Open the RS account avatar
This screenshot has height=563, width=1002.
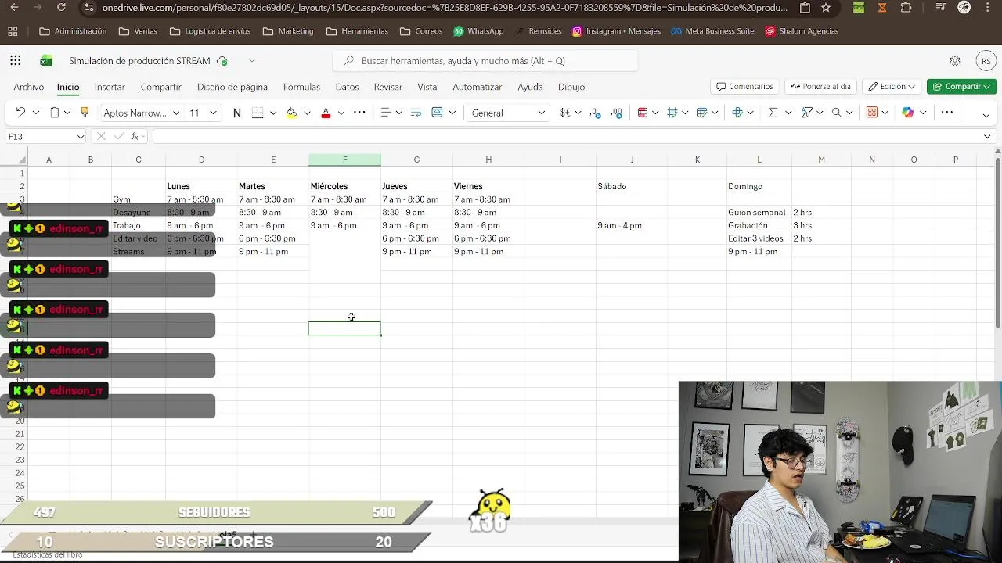(986, 61)
